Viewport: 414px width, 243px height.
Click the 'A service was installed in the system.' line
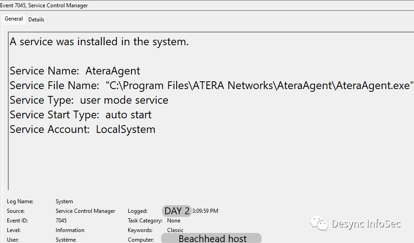(99, 42)
